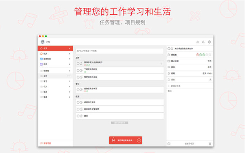Click the 番茄数 timer icon
245x153 pixels.
point(169,55)
